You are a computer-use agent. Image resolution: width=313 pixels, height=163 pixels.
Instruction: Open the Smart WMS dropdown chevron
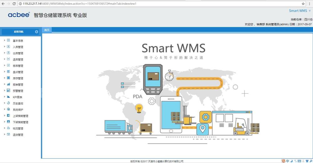pos(310,11)
